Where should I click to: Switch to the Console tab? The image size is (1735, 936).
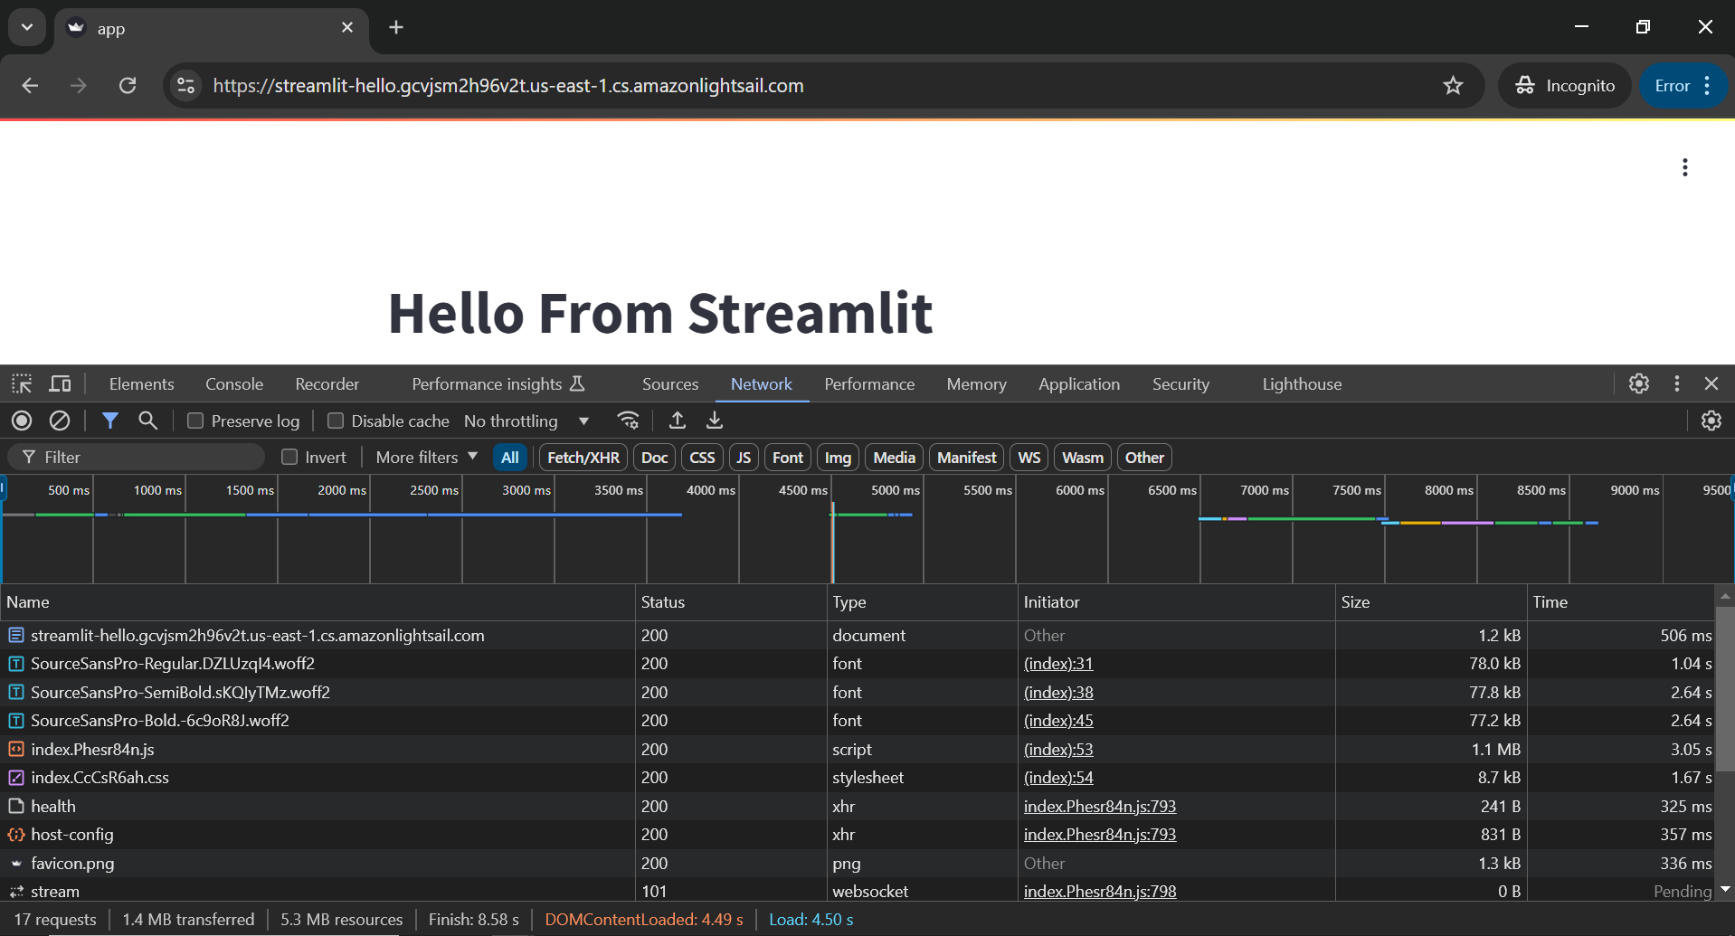click(x=234, y=384)
